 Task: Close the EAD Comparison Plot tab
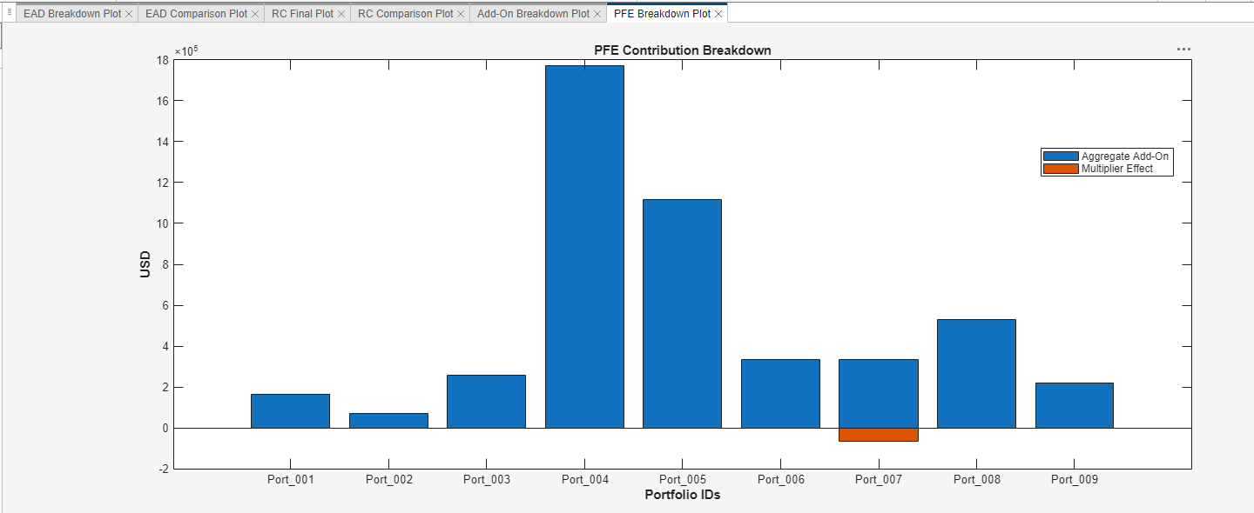253,13
